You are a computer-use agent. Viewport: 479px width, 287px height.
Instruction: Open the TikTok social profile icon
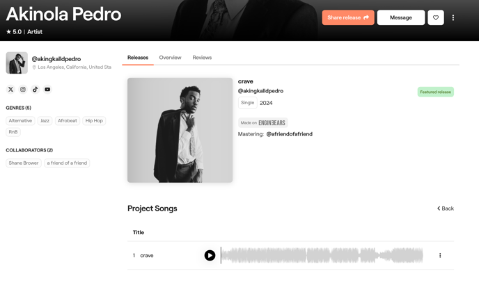pos(35,90)
